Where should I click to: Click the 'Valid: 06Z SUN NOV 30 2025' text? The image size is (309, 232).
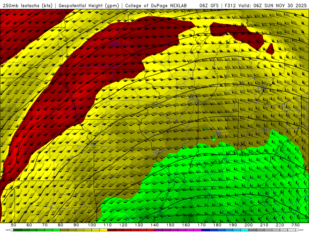(273, 6)
